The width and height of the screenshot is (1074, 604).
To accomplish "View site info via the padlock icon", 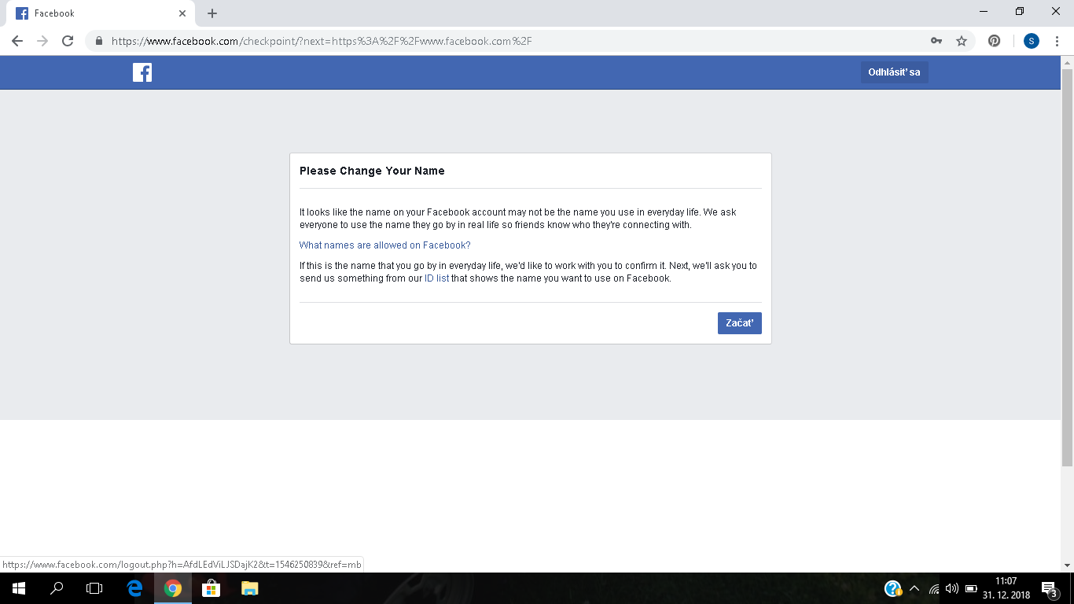I will (x=99, y=41).
